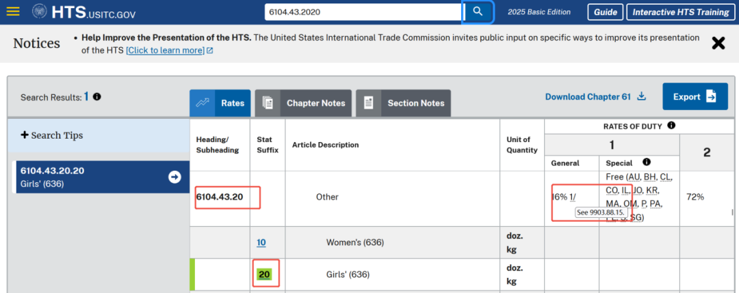
Task: Click the Special column info icon
Action: 647,163
